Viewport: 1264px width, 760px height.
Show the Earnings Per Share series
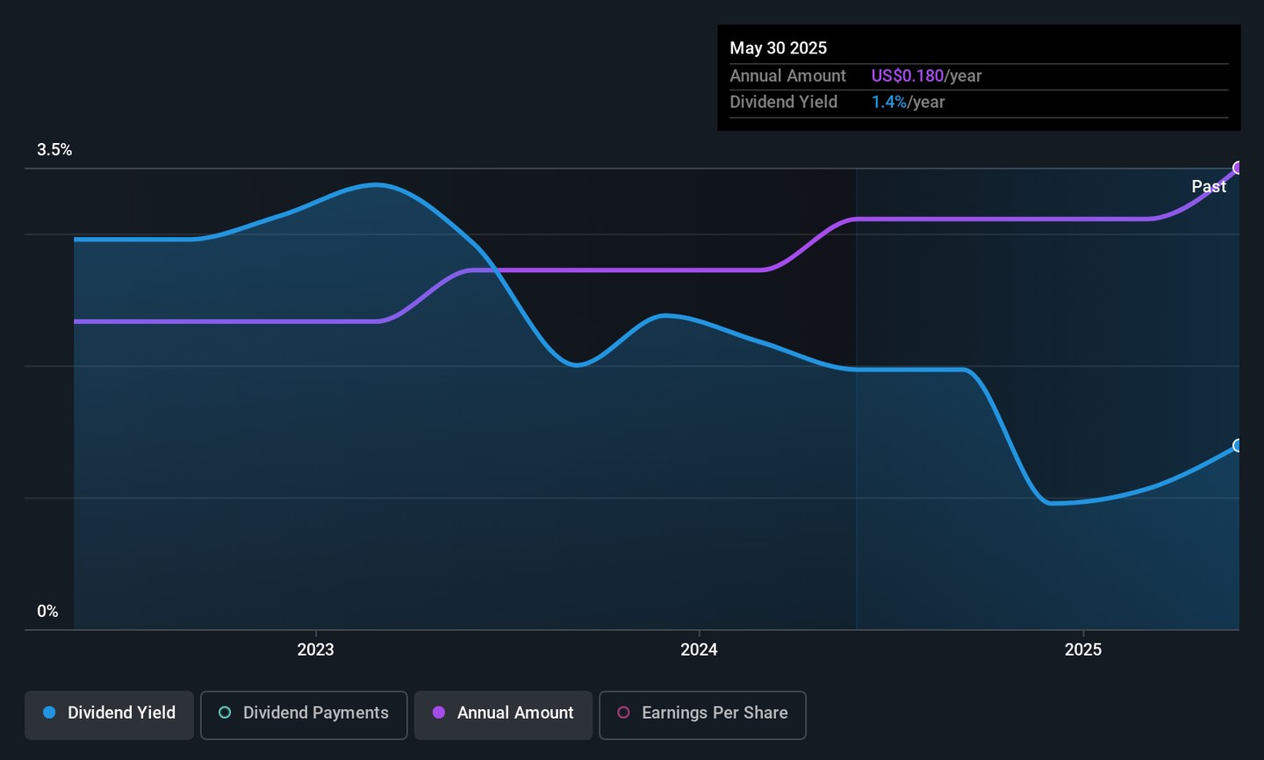[702, 714]
